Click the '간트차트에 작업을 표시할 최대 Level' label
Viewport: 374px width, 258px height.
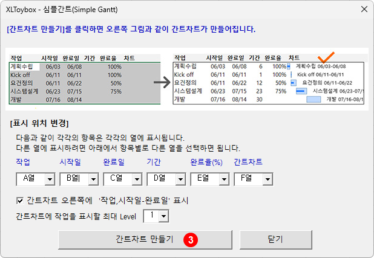pos(76,216)
